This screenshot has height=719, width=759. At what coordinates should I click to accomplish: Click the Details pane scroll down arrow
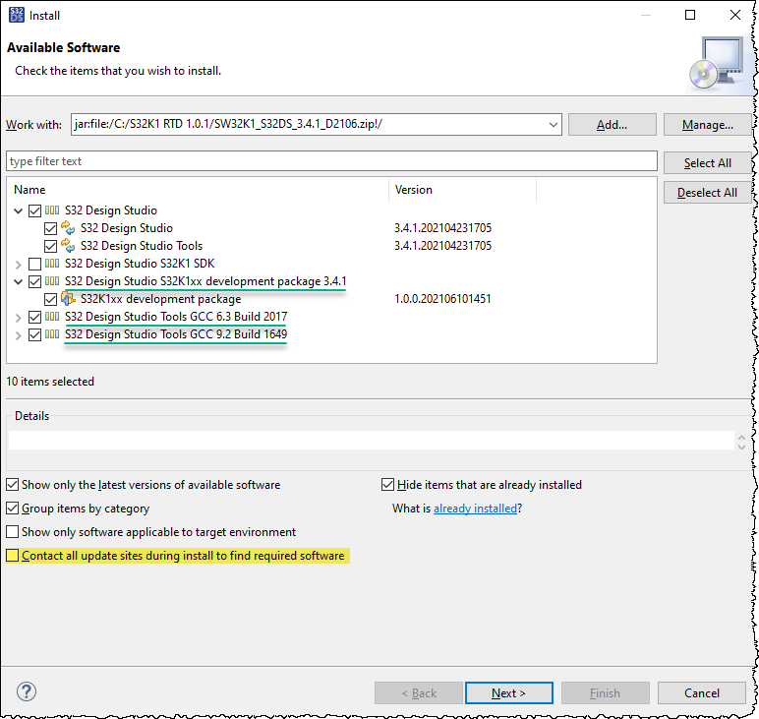[741, 446]
